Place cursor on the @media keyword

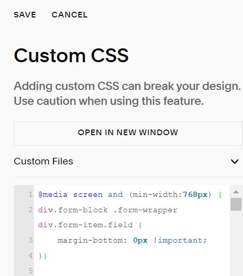click(53, 195)
